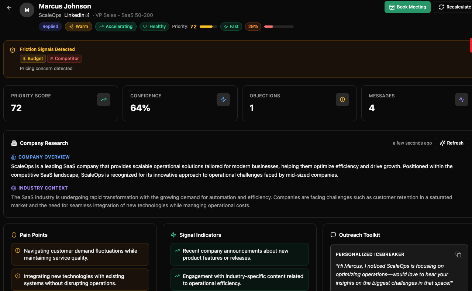Click the yellow priority progress bar
The width and height of the screenshot is (472, 291).
click(x=209, y=27)
